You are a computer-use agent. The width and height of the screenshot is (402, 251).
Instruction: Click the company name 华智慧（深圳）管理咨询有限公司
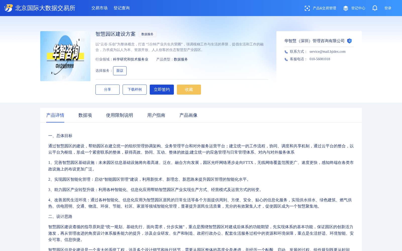tap(315, 41)
